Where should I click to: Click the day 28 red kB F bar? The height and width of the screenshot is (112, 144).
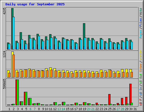click(122, 101)
